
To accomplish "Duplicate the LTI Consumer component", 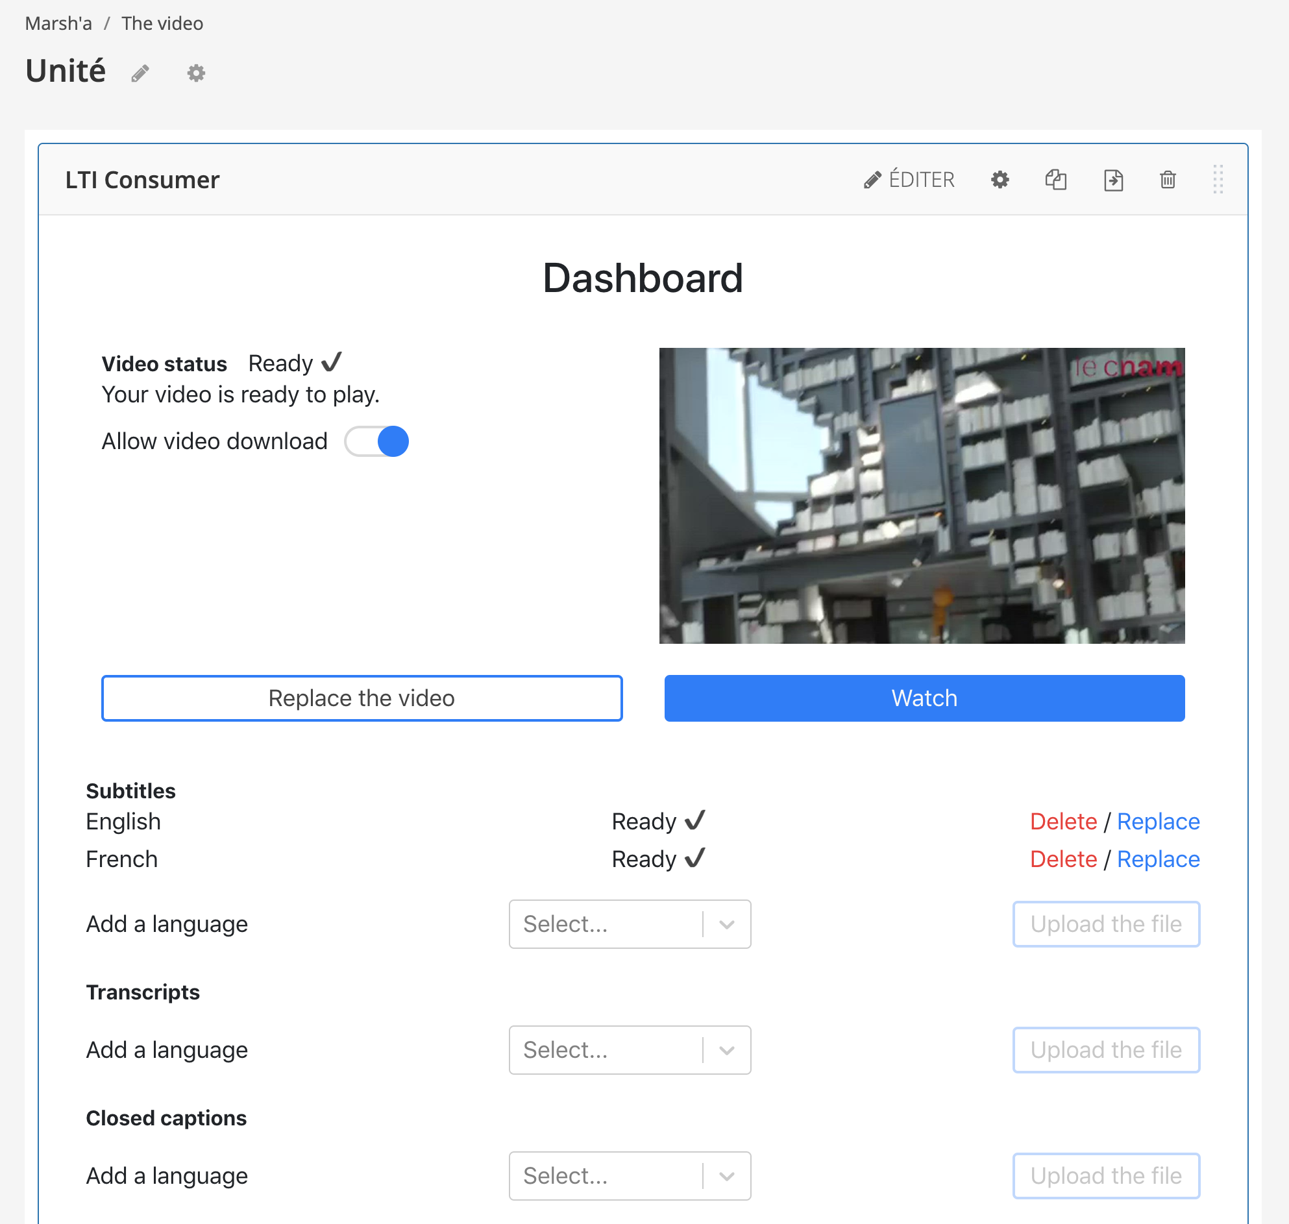I will pos(1055,179).
